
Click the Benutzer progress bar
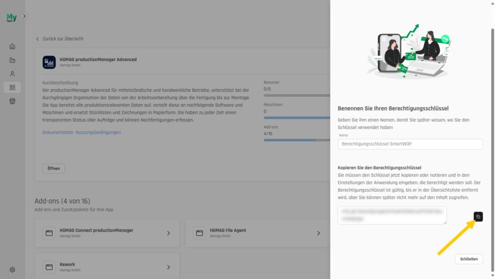pos(297,95)
